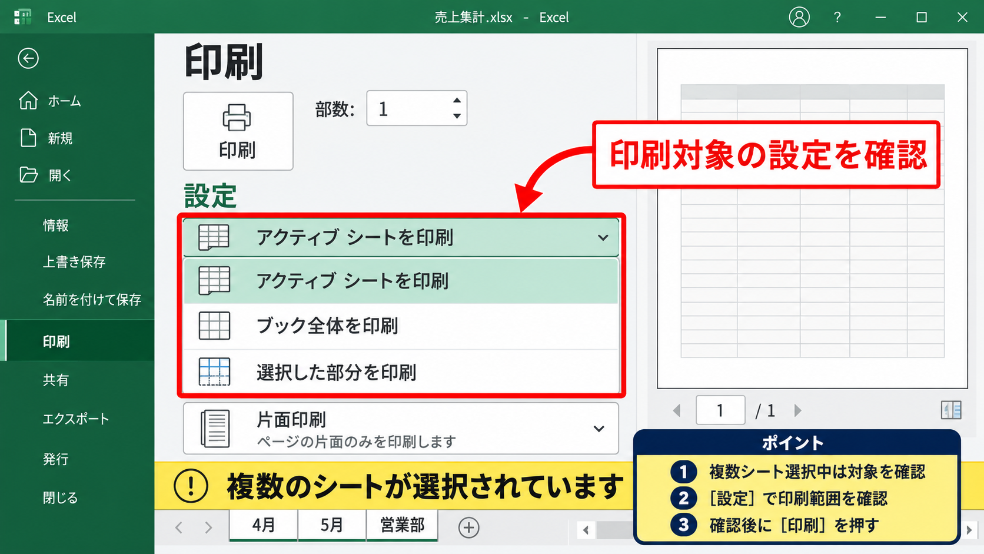The image size is (984, 554).
Task: Click the print preview page thumbnail
Action: [x=812, y=218]
